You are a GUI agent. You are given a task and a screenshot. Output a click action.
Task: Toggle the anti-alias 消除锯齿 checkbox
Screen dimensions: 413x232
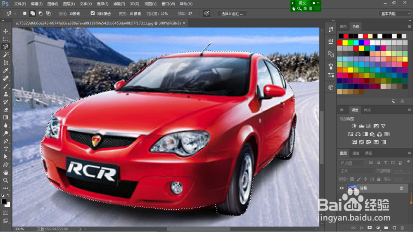(x=93, y=13)
